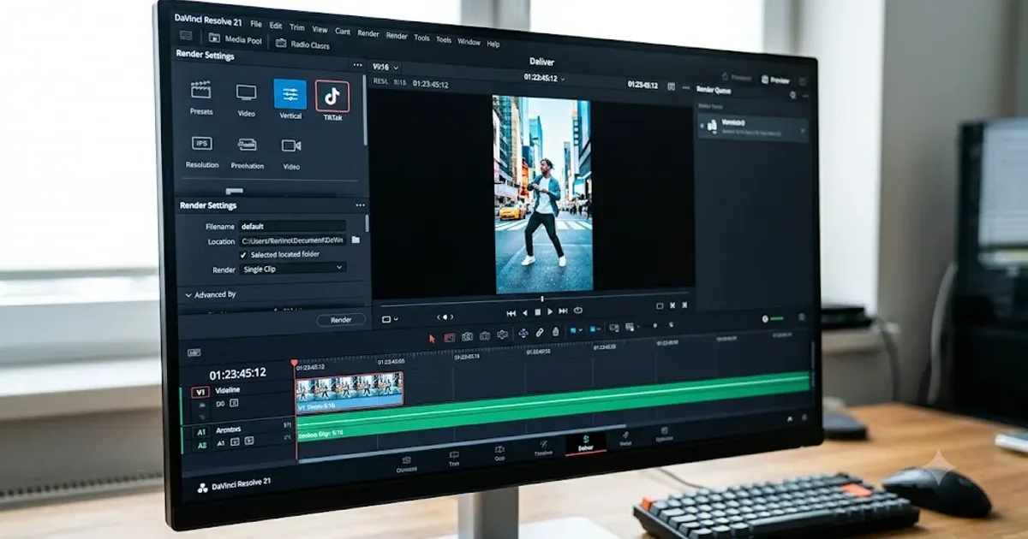Open the 99:16 zoom dropdown above the viewer
This screenshot has height=539, width=1028.
(385, 67)
